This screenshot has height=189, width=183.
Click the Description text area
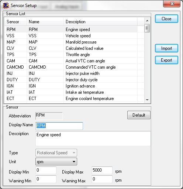click(93, 138)
